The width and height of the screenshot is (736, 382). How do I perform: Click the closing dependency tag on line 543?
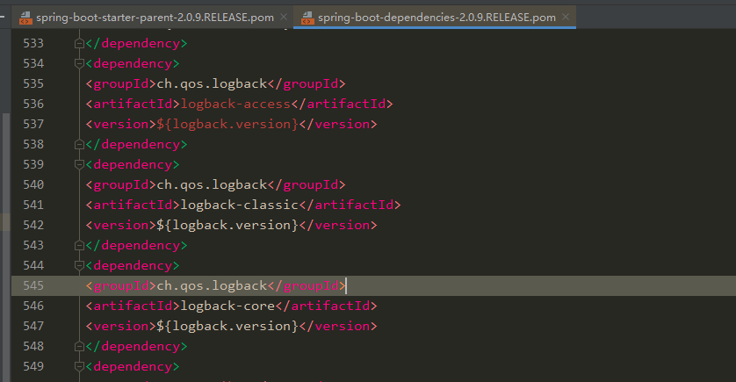coord(137,245)
